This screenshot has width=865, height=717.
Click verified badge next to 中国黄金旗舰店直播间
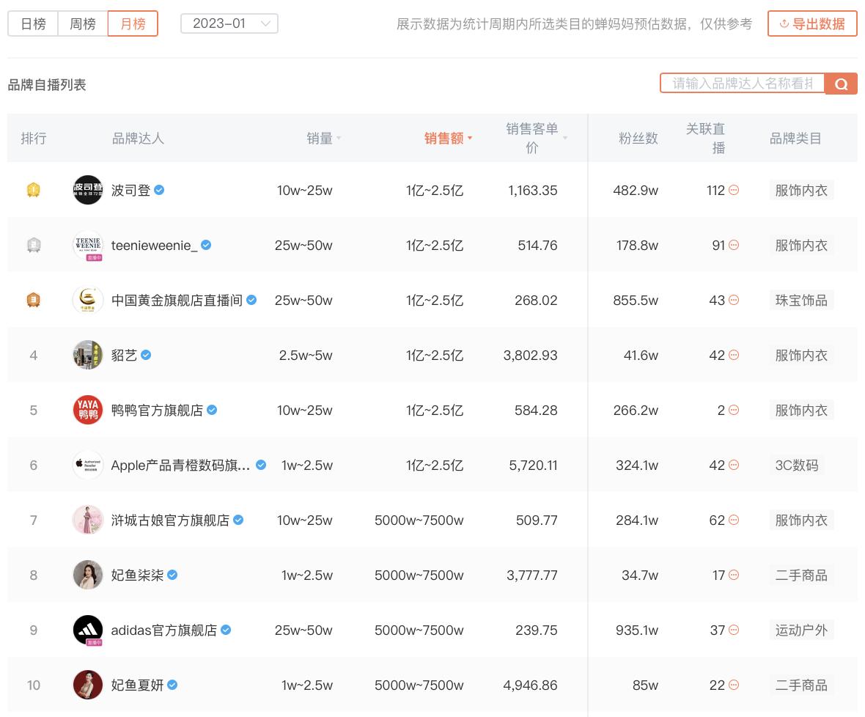[x=251, y=300]
